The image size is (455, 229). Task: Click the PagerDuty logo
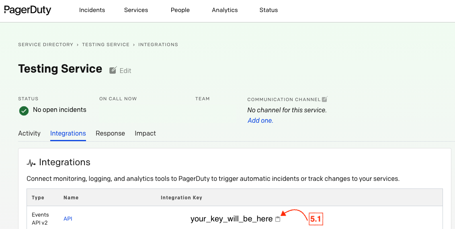coord(28,10)
